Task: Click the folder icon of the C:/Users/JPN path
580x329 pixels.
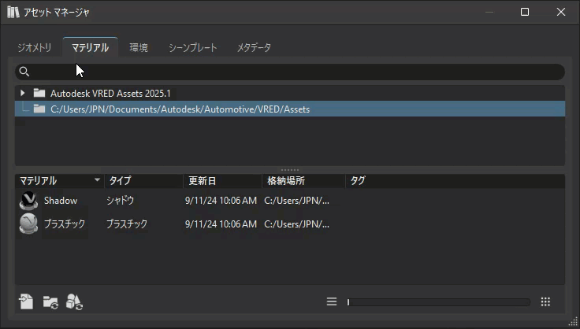Action: (39, 109)
